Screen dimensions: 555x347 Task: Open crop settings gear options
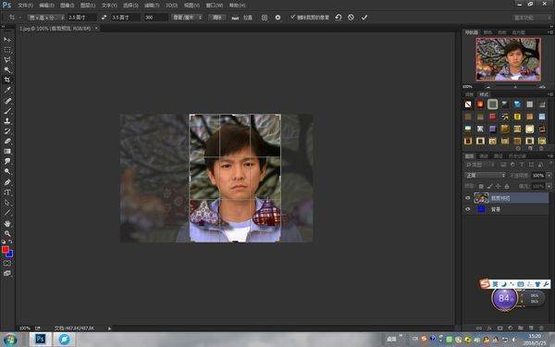[x=277, y=18]
